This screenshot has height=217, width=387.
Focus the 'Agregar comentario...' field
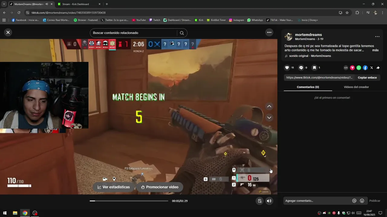click(x=317, y=201)
